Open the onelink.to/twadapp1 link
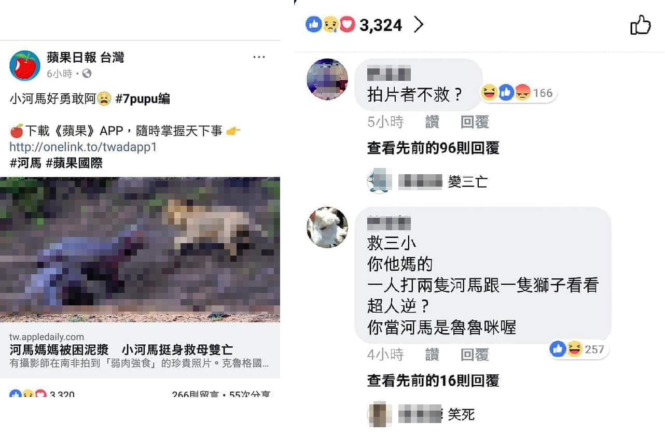The height and width of the screenshot is (436, 665). tap(83, 147)
